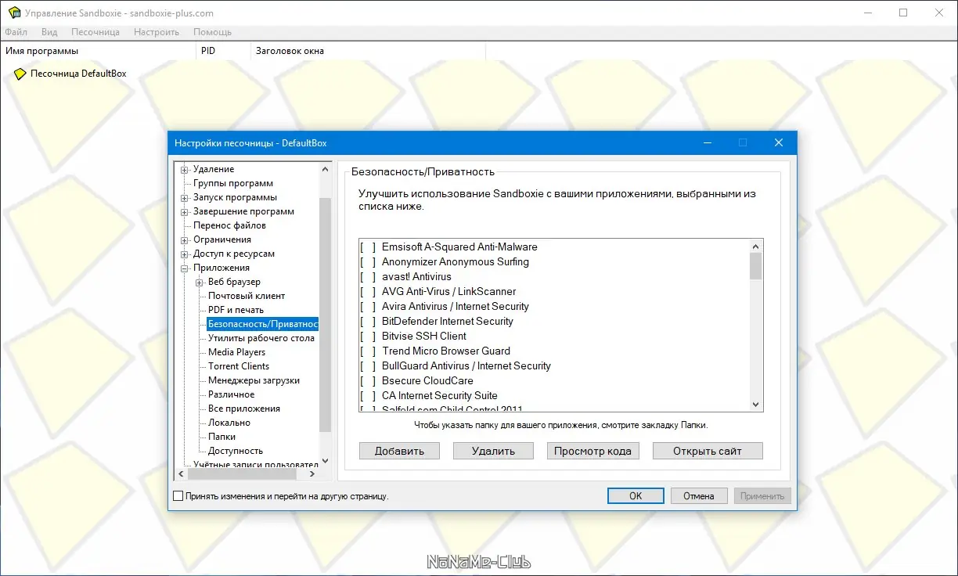This screenshot has width=958, height=576.
Task: Open the Файл menu
Action: click(x=16, y=32)
